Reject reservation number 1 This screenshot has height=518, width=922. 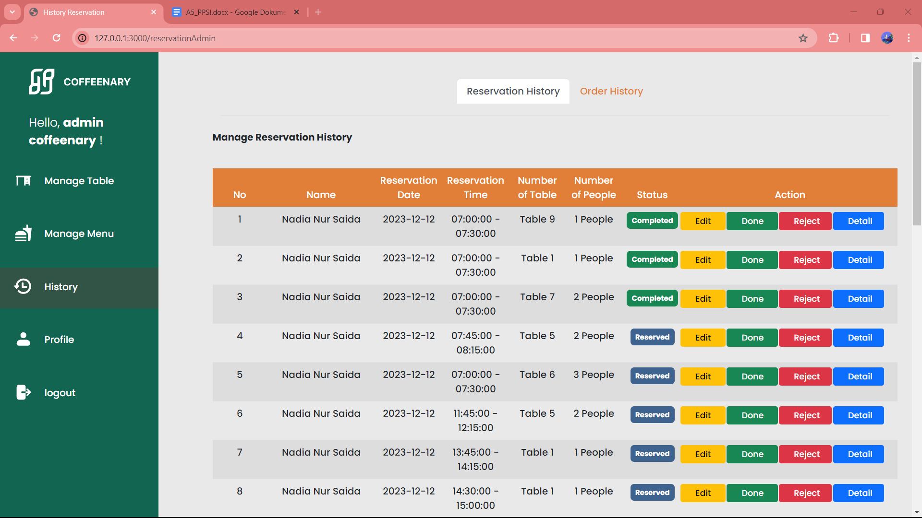click(806, 221)
